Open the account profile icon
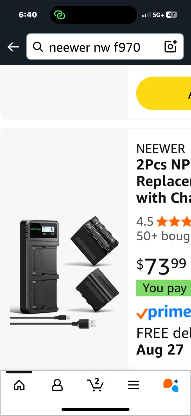Screen dimensions: 191x416 (x=57, y=385)
